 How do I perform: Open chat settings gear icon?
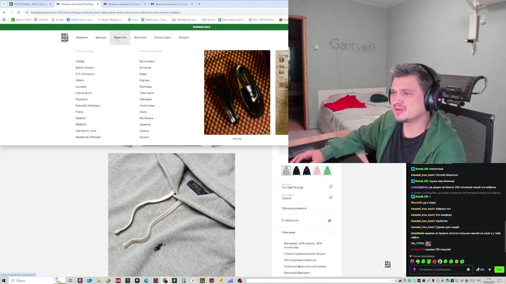[490, 269]
